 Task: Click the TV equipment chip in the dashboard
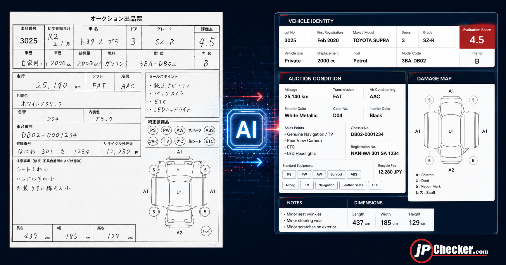307,185
